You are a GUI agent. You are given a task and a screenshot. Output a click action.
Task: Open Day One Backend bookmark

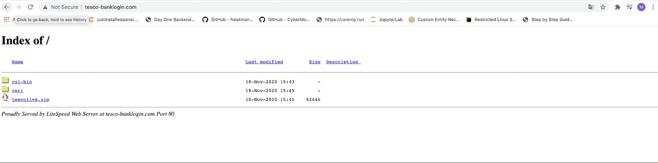(x=171, y=19)
